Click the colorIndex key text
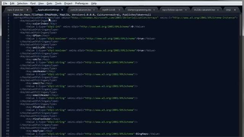The image size is (244, 137). point(40,24)
